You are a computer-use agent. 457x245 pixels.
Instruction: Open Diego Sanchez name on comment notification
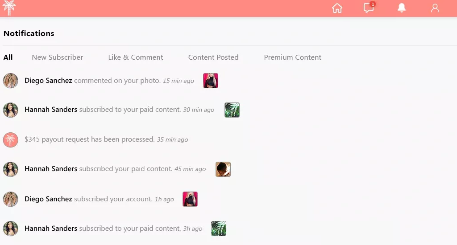pyautogui.click(x=48, y=81)
